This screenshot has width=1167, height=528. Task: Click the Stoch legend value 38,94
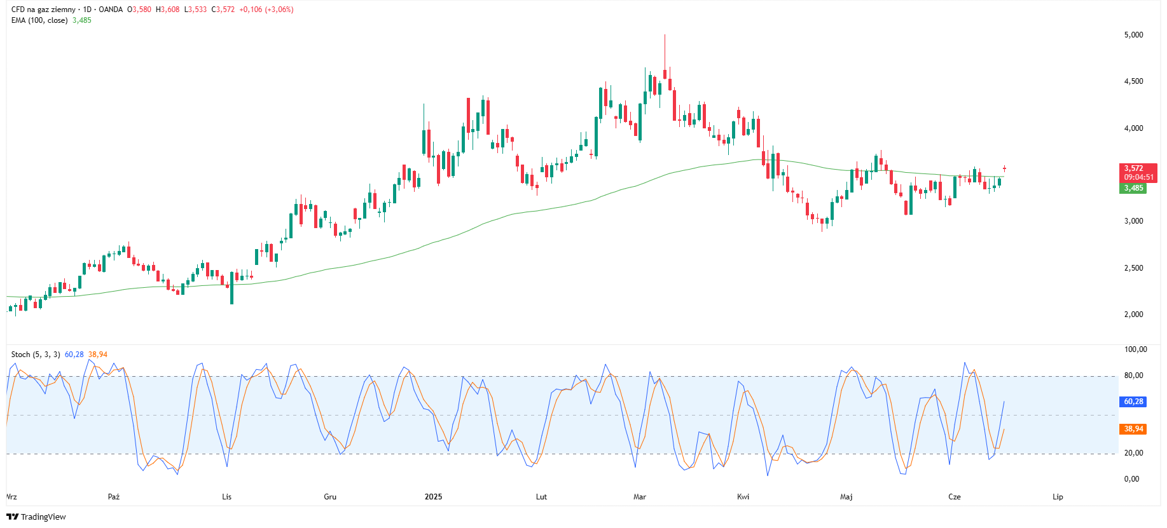[x=98, y=355]
